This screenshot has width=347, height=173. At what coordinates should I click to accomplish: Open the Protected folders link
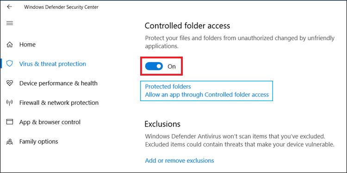click(168, 86)
